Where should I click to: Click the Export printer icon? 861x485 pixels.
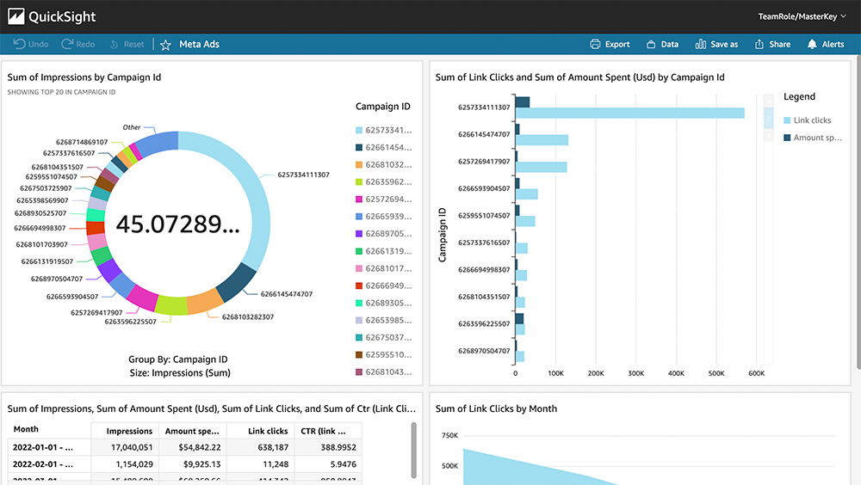click(x=595, y=45)
